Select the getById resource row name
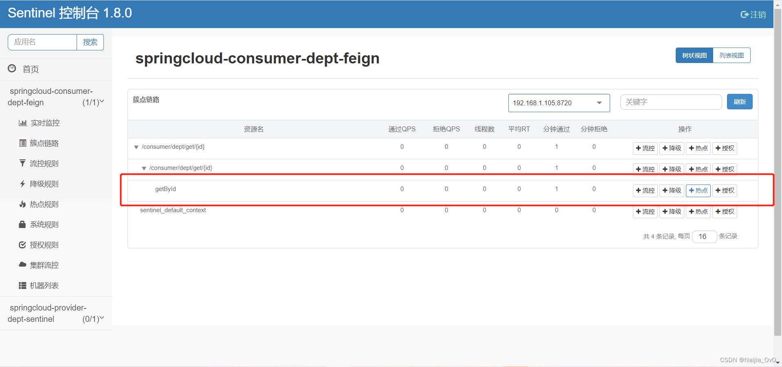This screenshot has height=367, width=782. tap(165, 189)
